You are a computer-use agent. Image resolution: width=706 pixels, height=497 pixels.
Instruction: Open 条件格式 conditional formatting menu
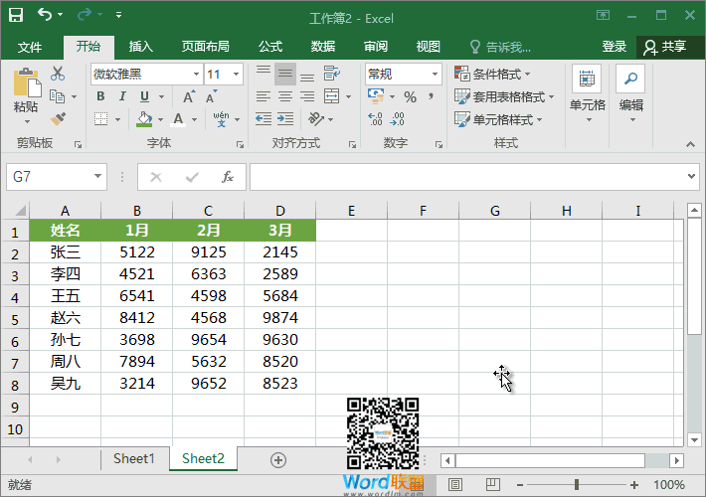[492, 74]
